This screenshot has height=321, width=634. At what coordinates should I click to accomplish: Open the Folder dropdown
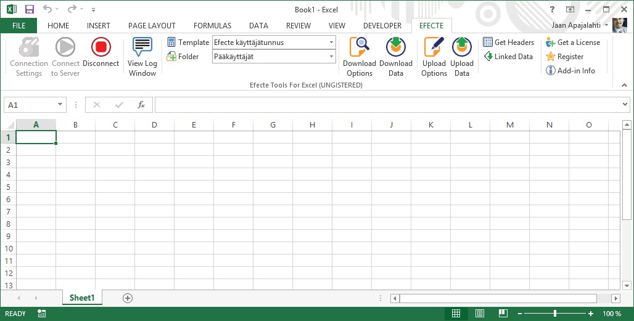point(331,57)
